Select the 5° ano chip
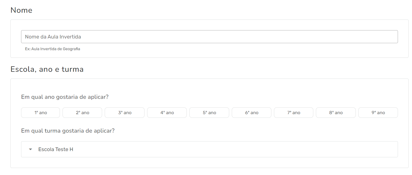This screenshot has width=412, height=175. [209, 113]
